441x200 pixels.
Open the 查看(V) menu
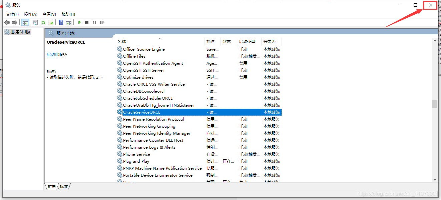coord(49,14)
